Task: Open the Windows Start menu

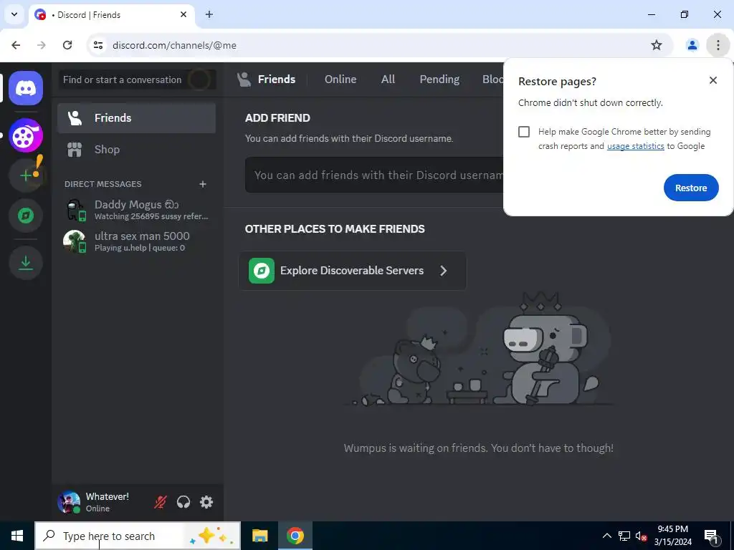Action: (17, 536)
